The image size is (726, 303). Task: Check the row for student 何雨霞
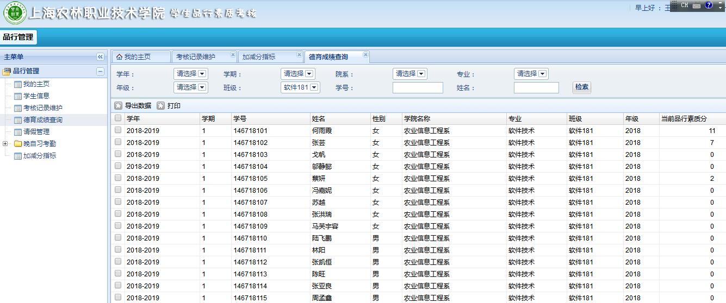pyautogui.click(x=118, y=130)
